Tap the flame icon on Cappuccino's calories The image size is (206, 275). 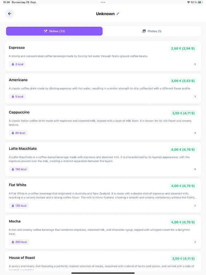coord(13,133)
